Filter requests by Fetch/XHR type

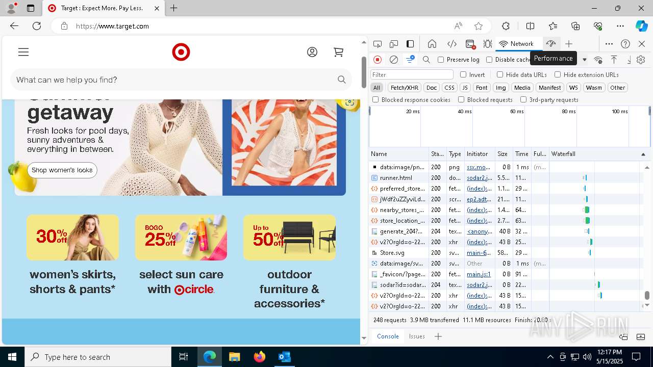click(405, 88)
